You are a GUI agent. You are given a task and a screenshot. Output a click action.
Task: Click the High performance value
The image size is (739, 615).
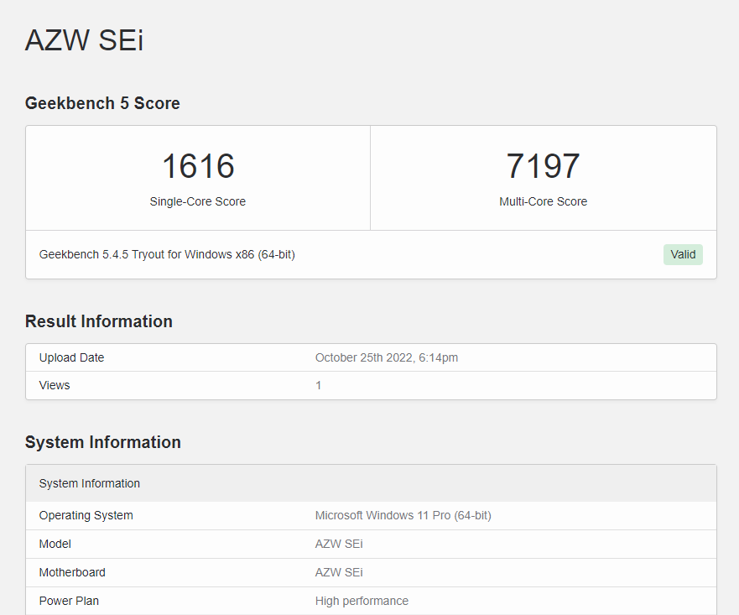(x=362, y=601)
